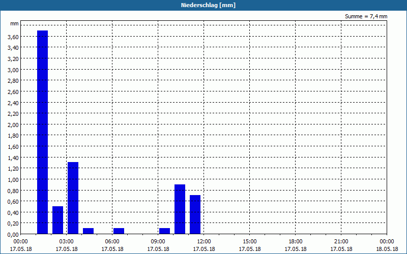Select the small bar just after 09:00
The height and width of the screenshot is (254, 407).
[164, 231]
